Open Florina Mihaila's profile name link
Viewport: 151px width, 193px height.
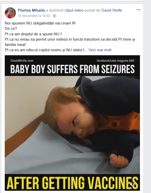(31, 10)
